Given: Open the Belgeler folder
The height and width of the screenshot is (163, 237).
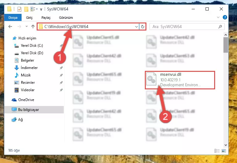Looking at the screenshot, I should click(x=27, y=60).
